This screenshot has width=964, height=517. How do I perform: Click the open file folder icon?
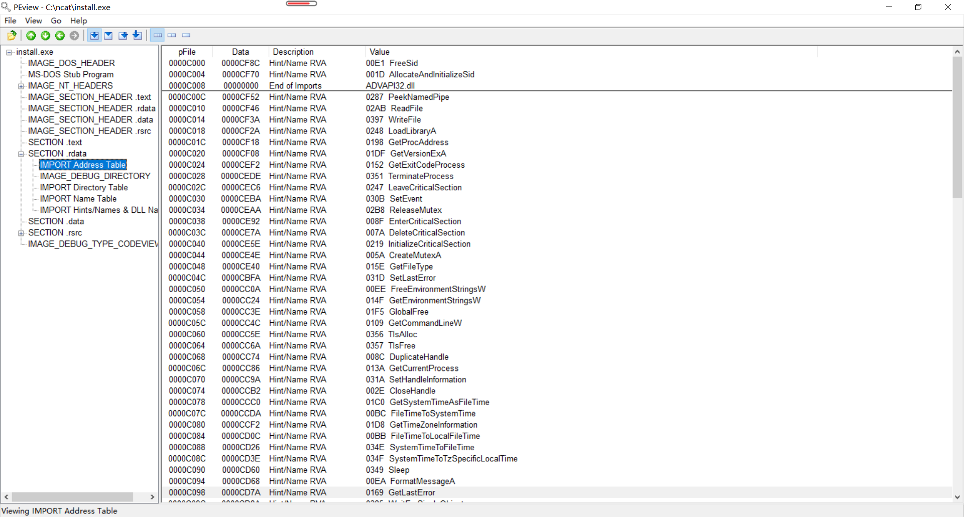click(x=12, y=36)
